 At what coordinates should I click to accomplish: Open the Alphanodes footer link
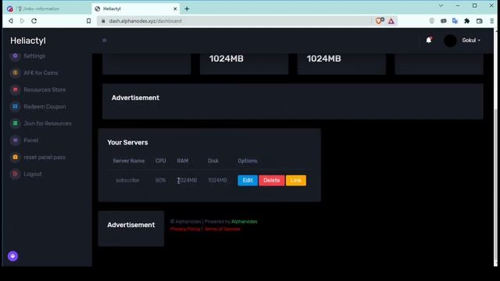click(x=245, y=222)
